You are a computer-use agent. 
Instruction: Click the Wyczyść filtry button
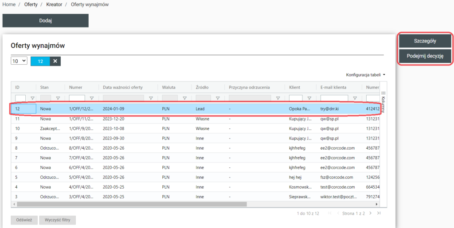(57, 220)
